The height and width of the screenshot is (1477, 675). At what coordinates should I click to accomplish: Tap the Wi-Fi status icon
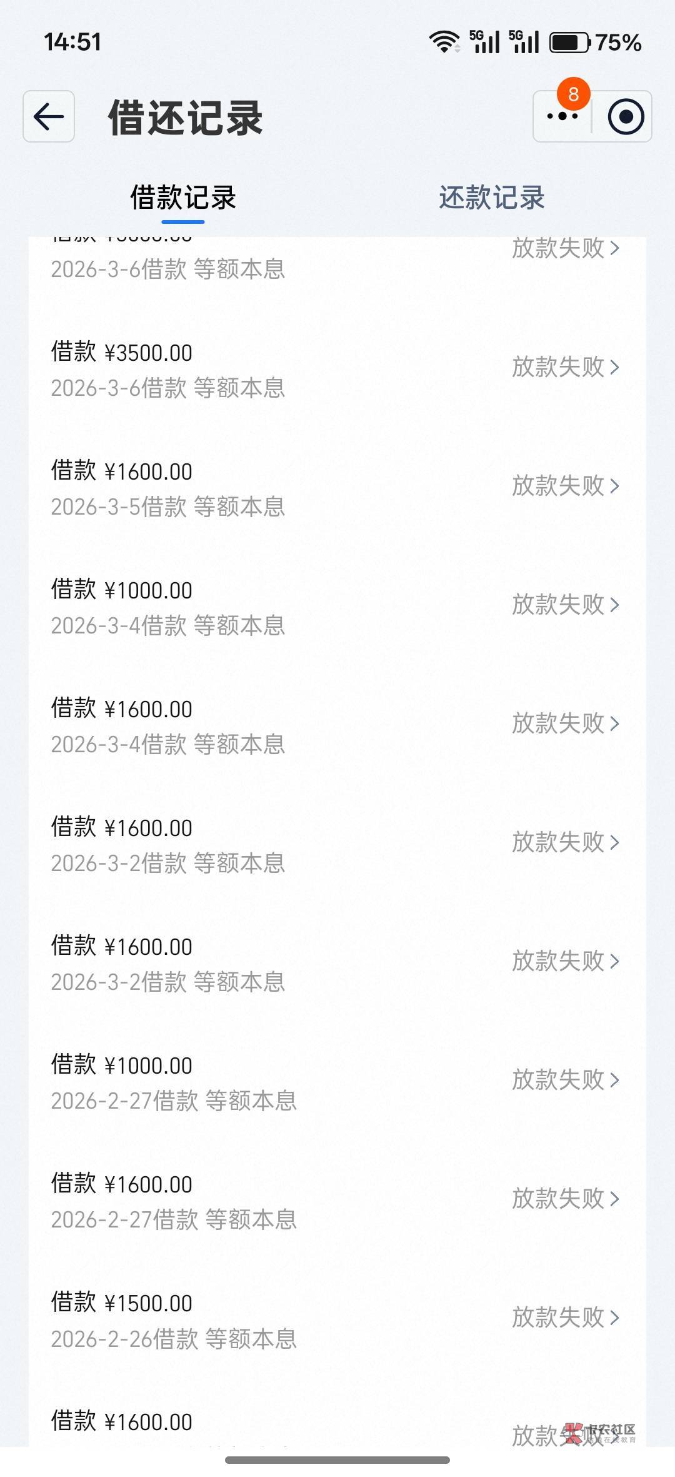click(x=444, y=42)
